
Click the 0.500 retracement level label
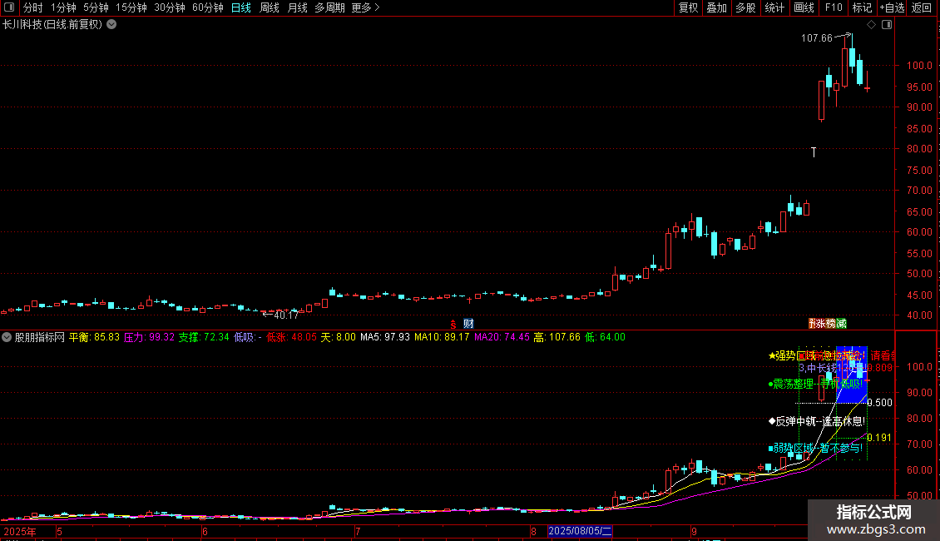(879, 403)
